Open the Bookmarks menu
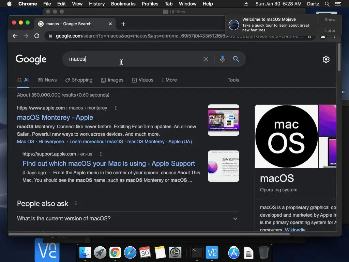 123,4
